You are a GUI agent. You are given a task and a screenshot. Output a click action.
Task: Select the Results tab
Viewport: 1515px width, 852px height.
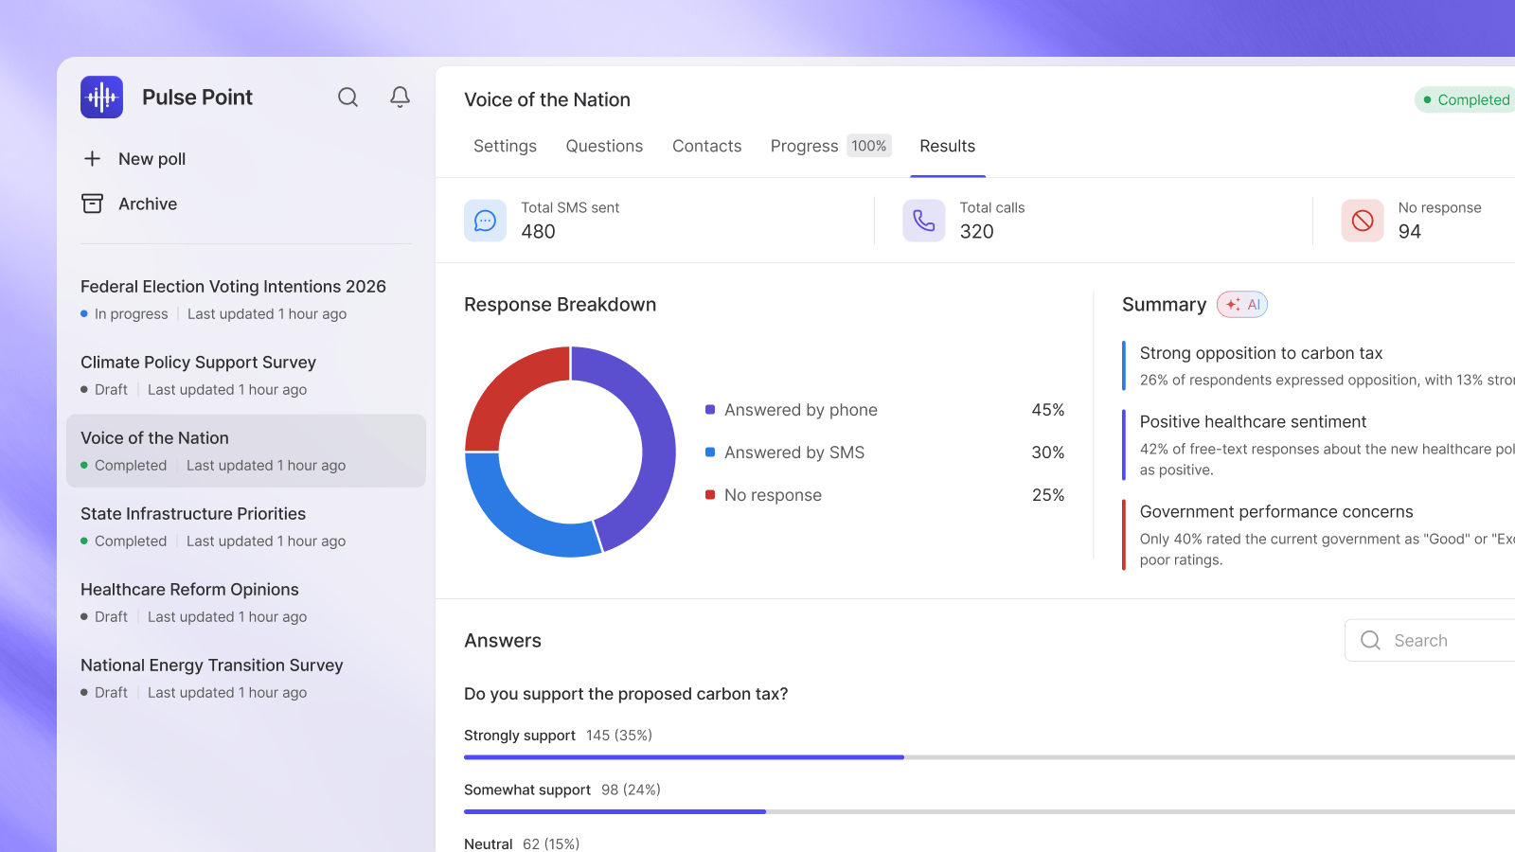947,146
